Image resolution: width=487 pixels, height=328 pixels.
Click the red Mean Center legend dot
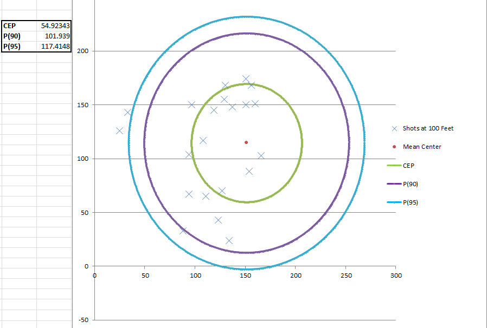click(394, 147)
